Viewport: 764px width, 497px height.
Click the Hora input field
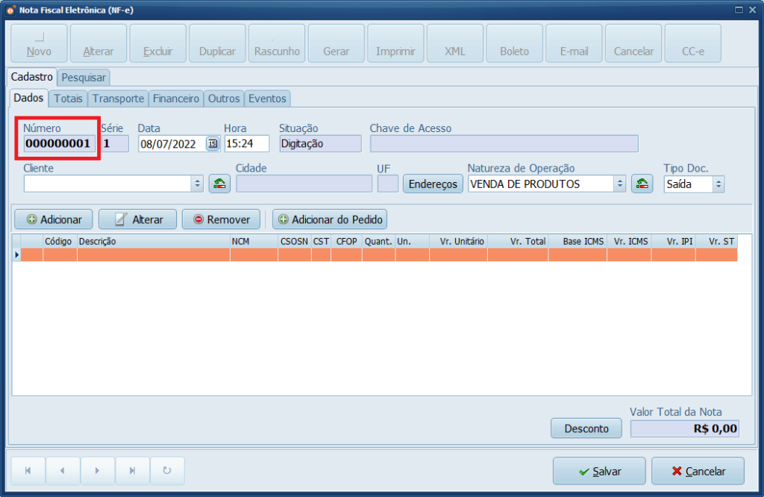(245, 144)
